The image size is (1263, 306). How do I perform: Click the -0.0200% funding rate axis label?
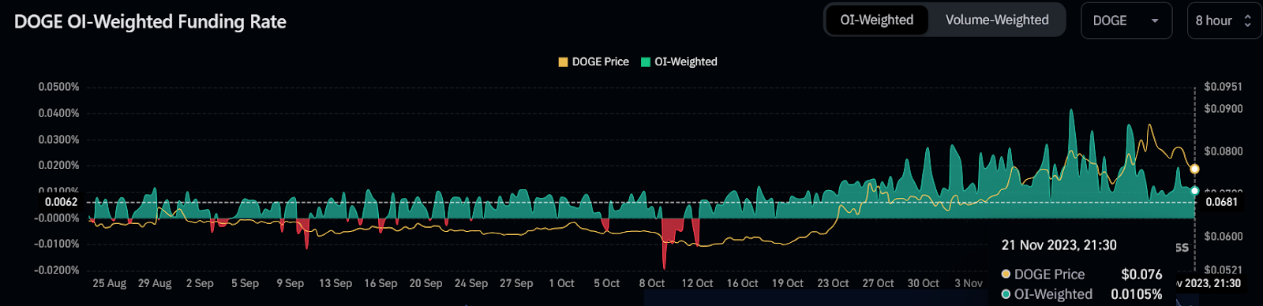click(57, 270)
